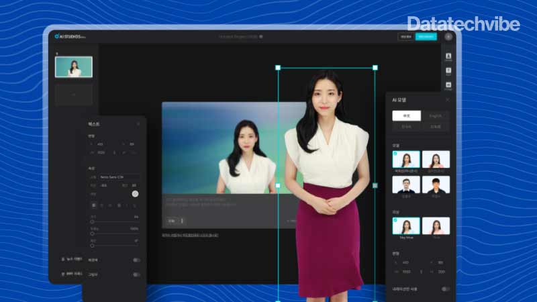Click the bottom item at lower left
Screen dimensions: 537x302
tap(72, 274)
